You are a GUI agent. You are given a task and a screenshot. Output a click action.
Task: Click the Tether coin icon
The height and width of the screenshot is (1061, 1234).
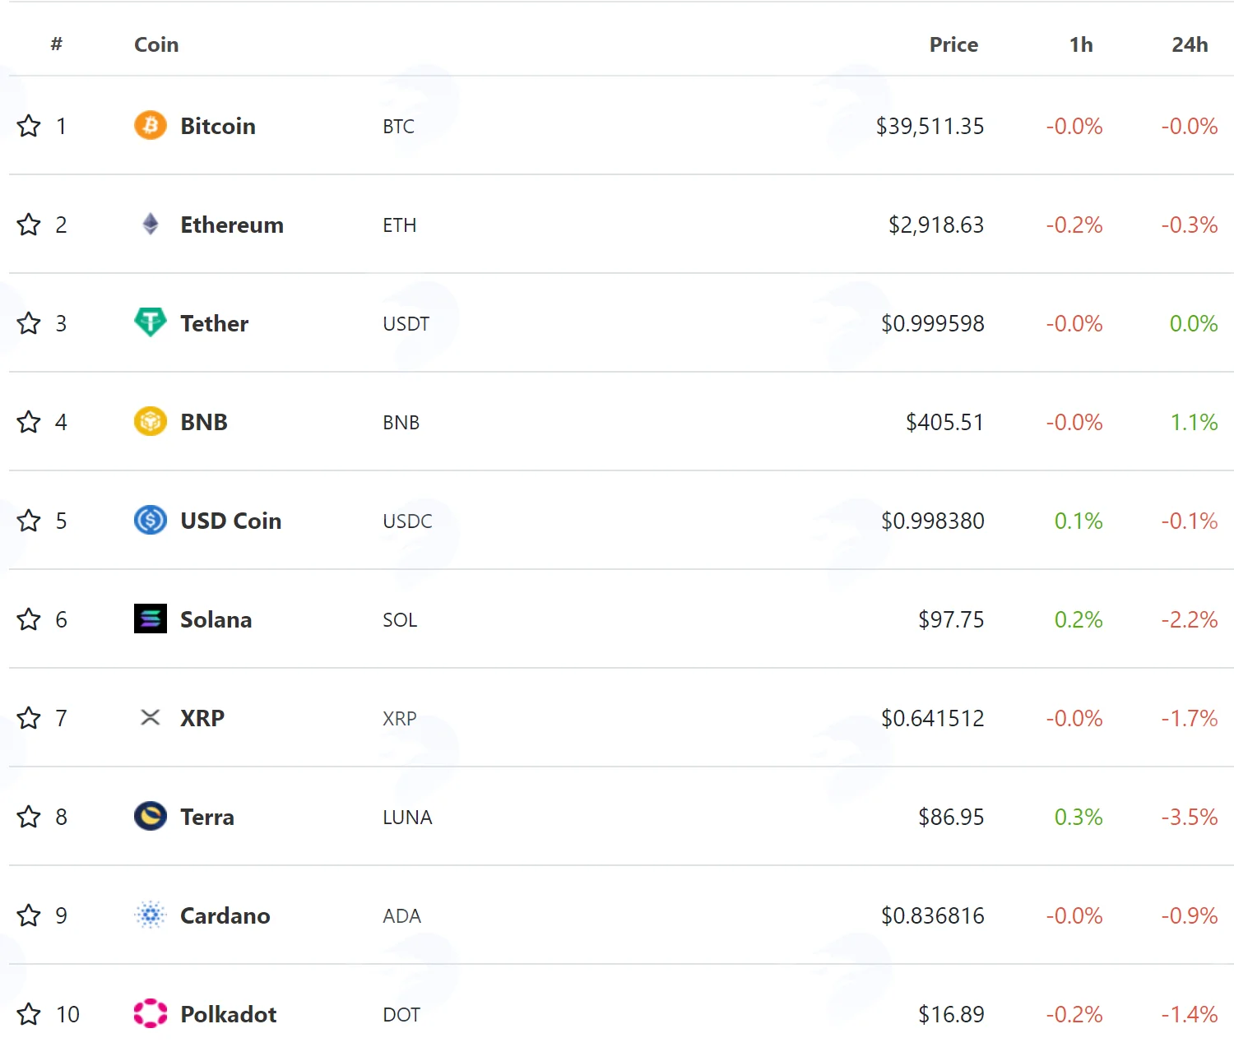click(151, 322)
